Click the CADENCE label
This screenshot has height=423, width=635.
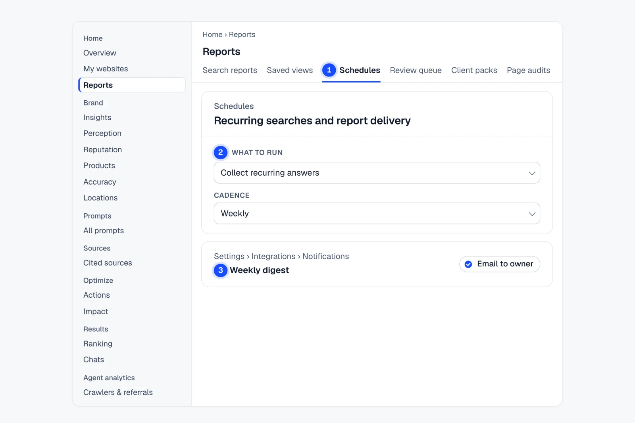232,195
